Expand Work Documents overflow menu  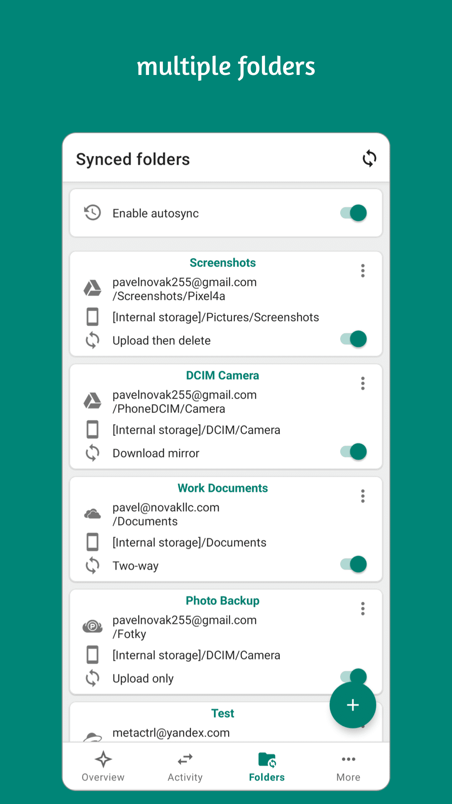pyautogui.click(x=363, y=496)
